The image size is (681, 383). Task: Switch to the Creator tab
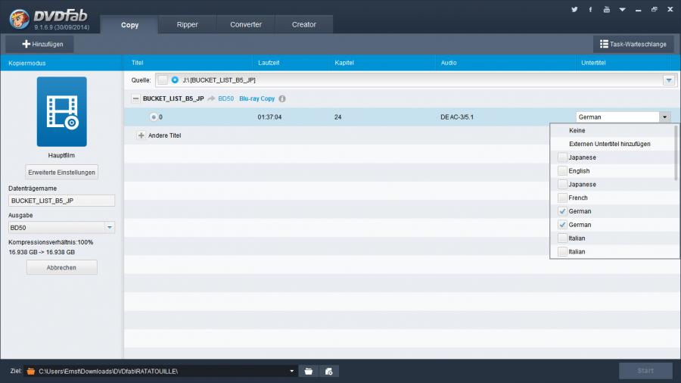304,24
